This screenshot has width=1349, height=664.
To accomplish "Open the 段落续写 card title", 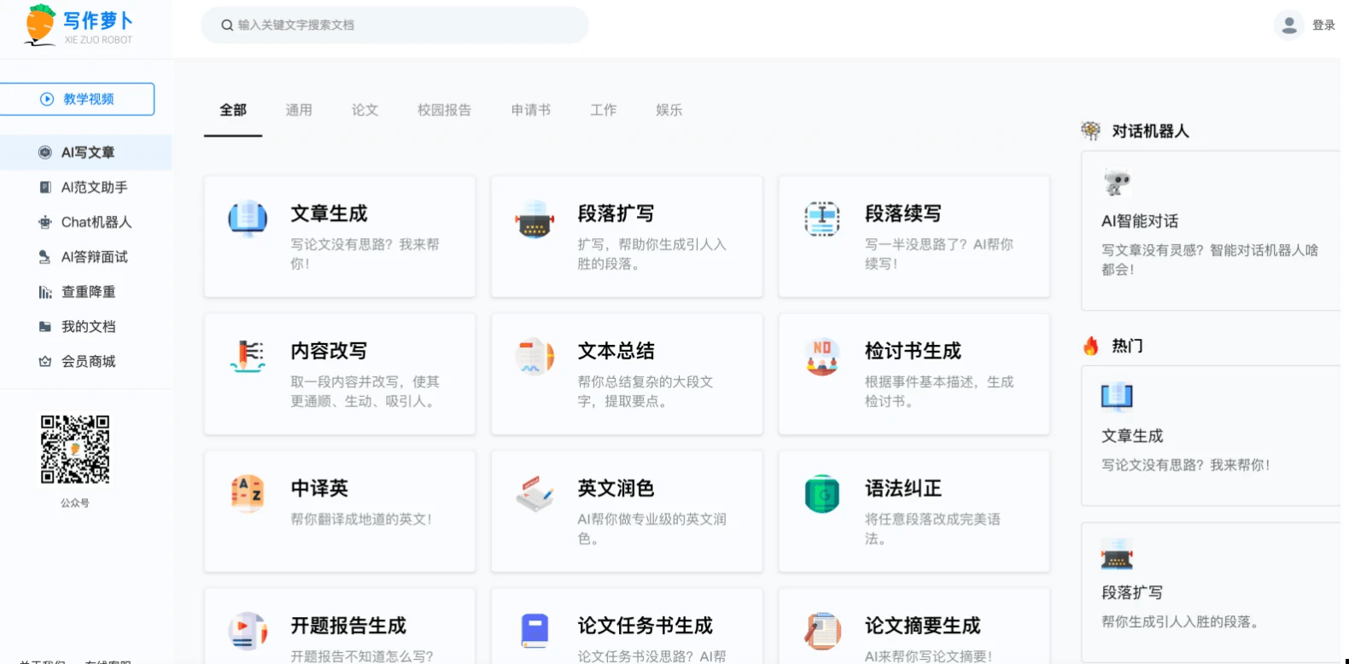I will tap(903, 213).
